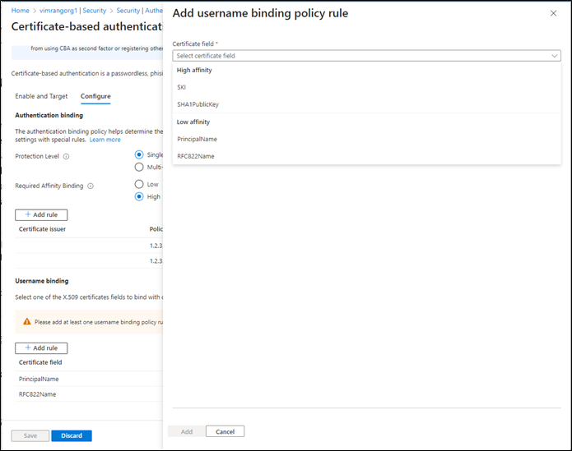Choose RFC822Name in the dropdown list
This screenshot has width=572, height=451.
coord(366,156)
